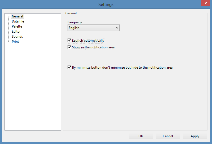This screenshot has width=212, height=144.
Task: Confirm settings with the OK button
Action: 141,136
